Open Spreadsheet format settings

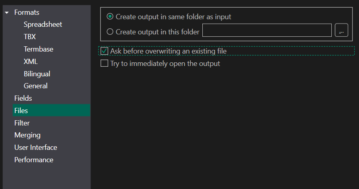[43, 24]
